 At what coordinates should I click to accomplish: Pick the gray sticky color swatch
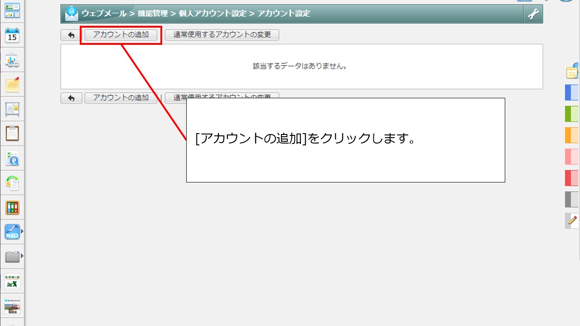572,199
